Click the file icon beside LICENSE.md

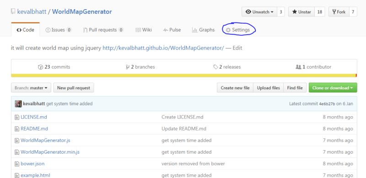(x=17, y=117)
